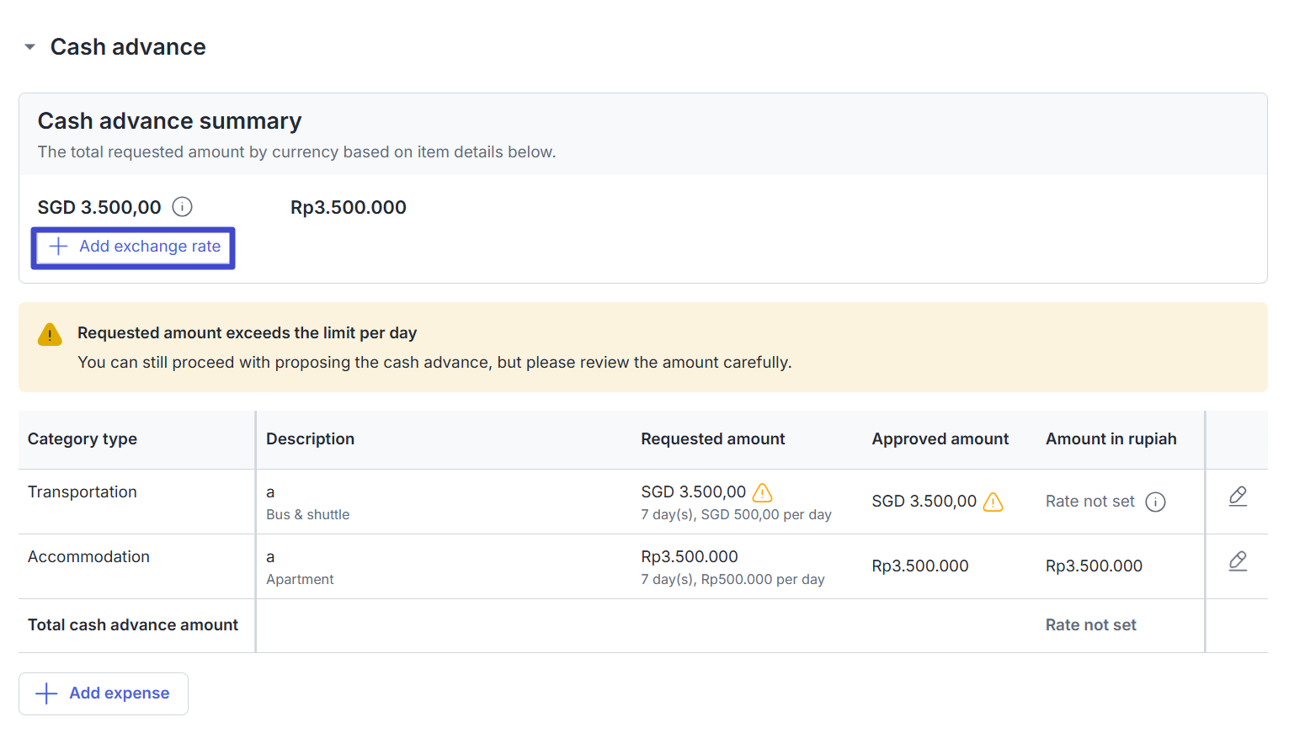Click warning icon in limit exceeded banner
Viewport: 1289px width, 749px height.
point(50,335)
